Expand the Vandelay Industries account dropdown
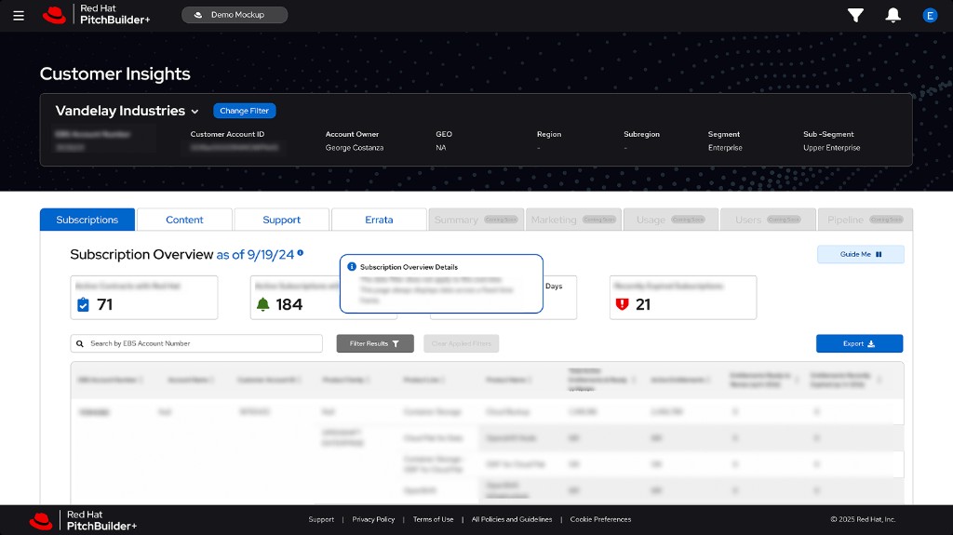 pyautogui.click(x=195, y=112)
